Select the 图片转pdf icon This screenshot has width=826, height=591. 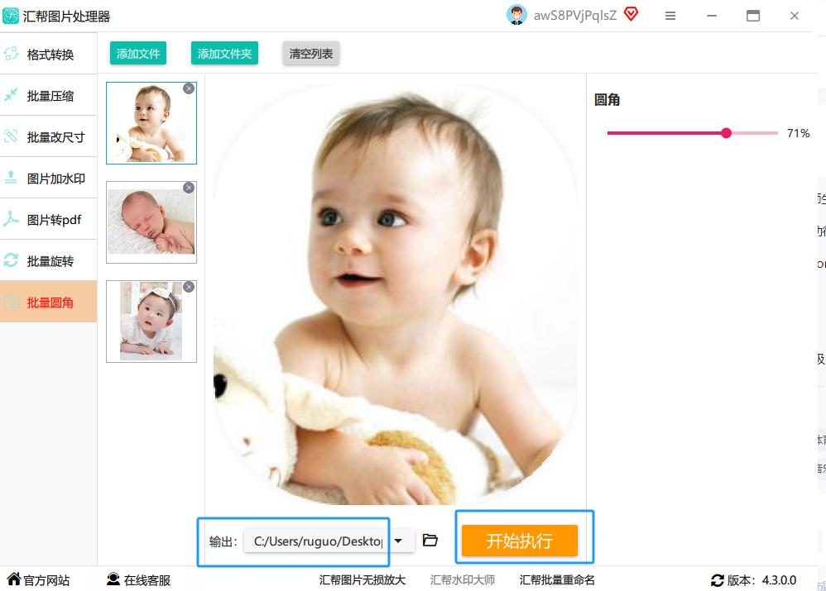(x=11, y=219)
